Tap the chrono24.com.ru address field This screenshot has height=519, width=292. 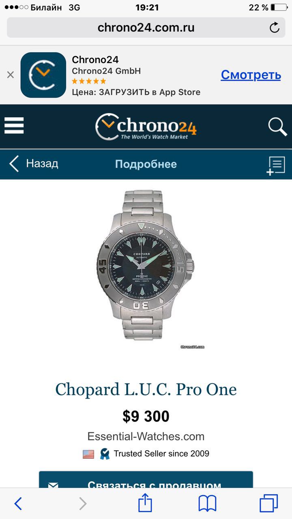click(x=146, y=28)
